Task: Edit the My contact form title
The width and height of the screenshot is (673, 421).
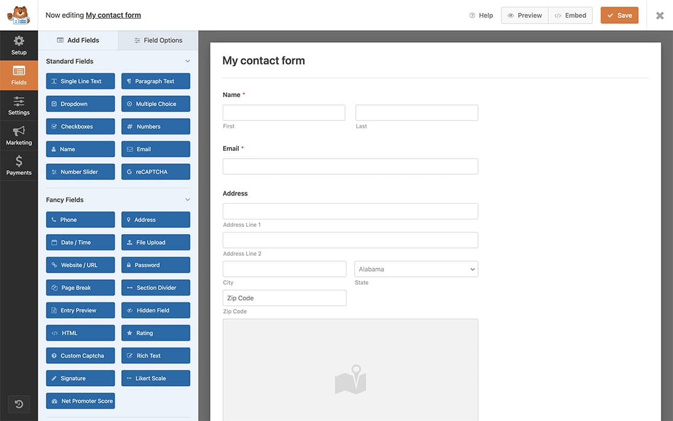Action: click(112, 14)
